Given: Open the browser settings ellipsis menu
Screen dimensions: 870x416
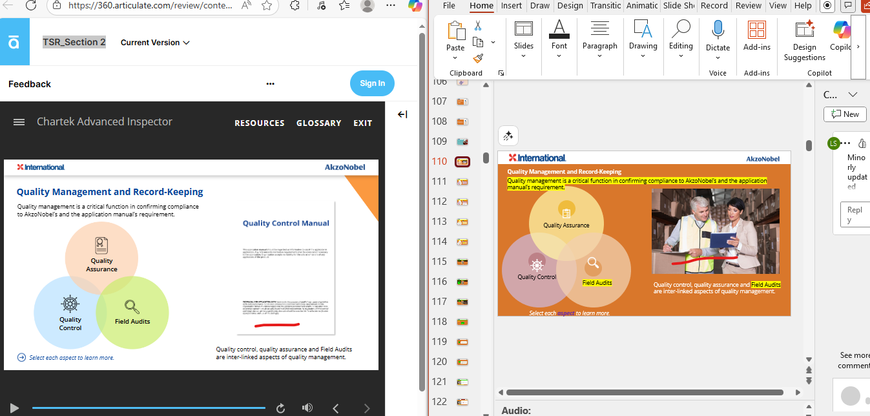Looking at the screenshot, I should [x=390, y=5].
